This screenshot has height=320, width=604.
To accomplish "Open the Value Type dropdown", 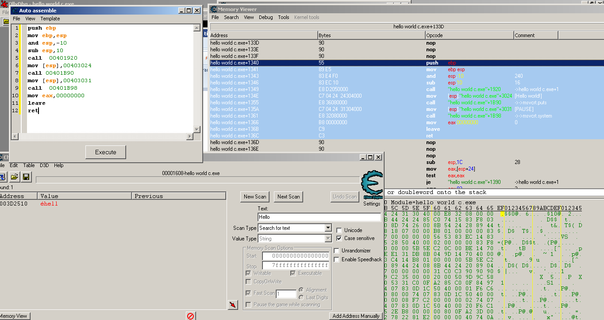I will tap(328, 239).
